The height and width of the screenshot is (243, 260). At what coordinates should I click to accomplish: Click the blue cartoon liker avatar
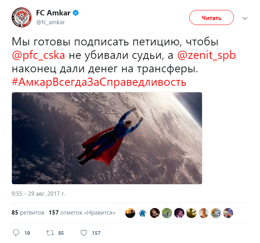tap(142, 213)
